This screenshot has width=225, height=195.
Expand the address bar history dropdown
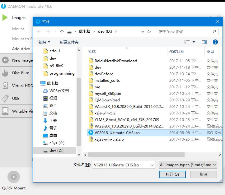click(143, 31)
